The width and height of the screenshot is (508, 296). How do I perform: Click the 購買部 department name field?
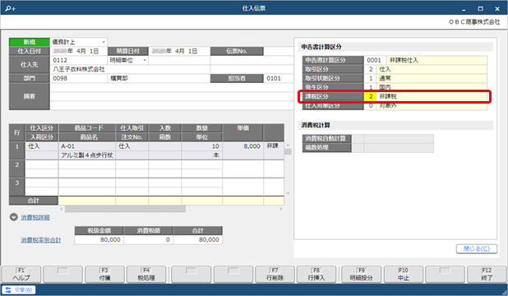point(159,78)
